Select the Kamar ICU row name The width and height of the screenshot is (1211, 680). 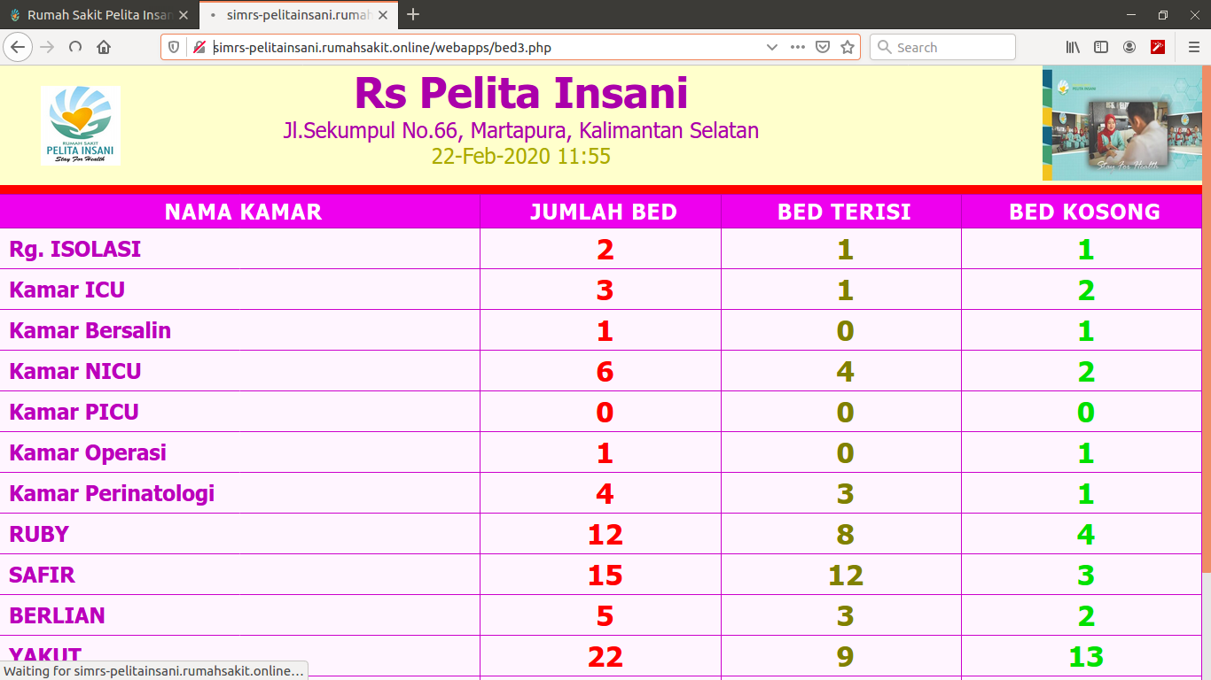[66, 290]
